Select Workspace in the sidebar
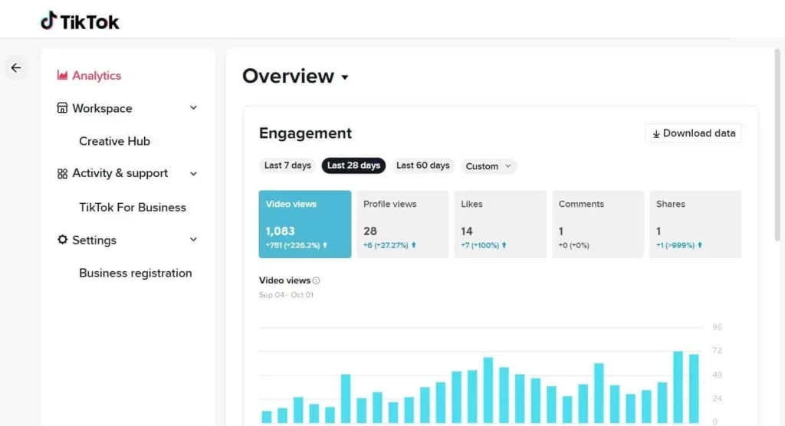785x426 pixels. (x=102, y=108)
